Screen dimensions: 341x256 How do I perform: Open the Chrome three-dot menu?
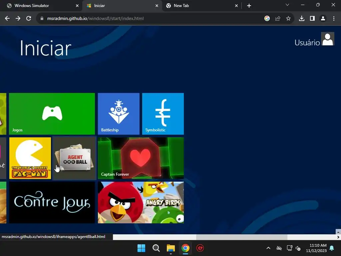tap(334, 19)
